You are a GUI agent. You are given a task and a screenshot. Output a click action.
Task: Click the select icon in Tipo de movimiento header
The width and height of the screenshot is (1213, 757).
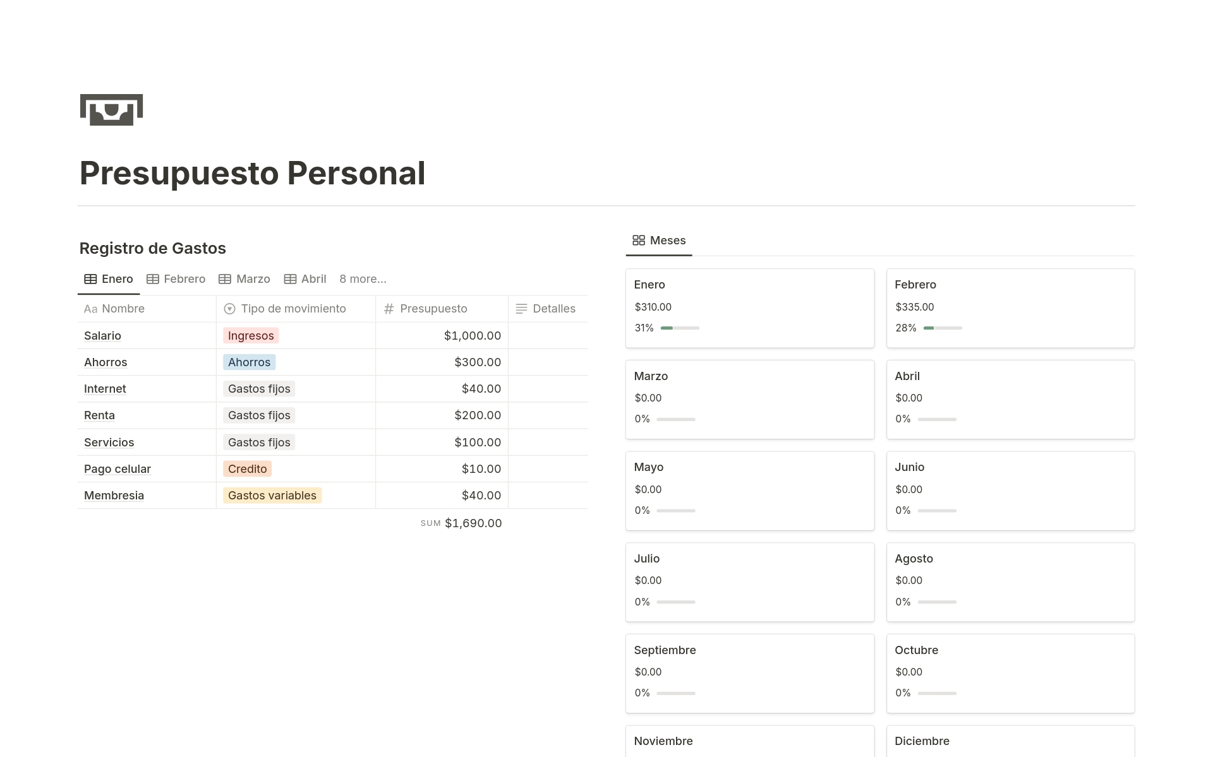point(229,309)
